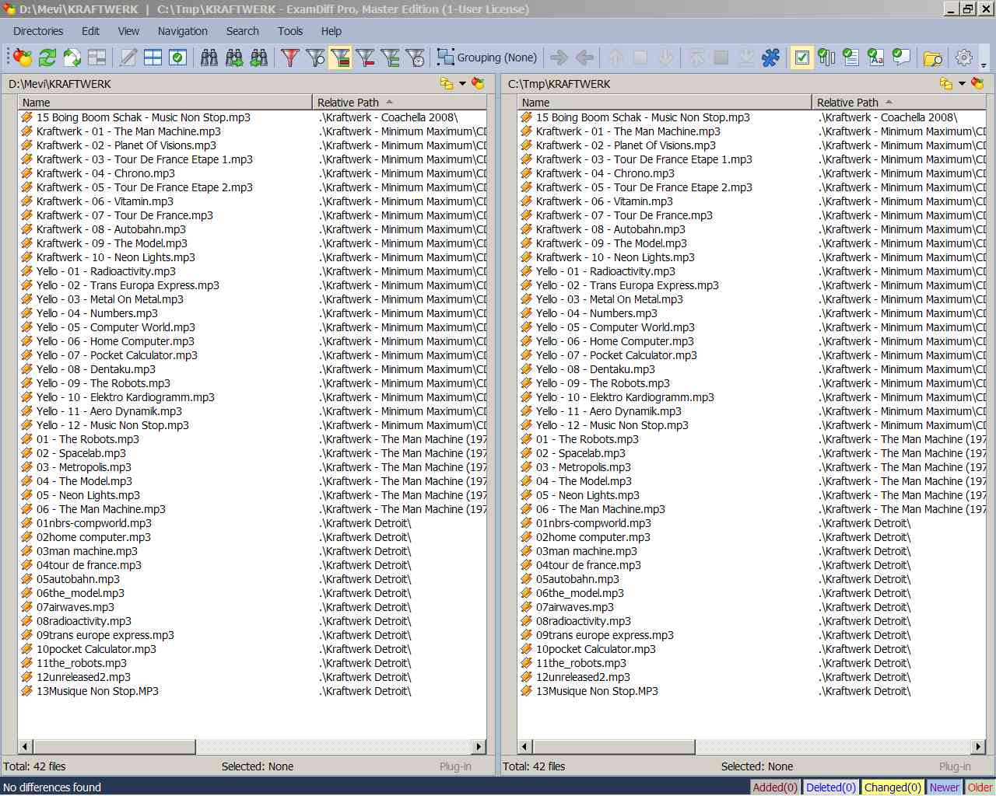Click the right pane compare apple icon
This screenshot has height=796, width=996.
pyautogui.click(x=978, y=83)
